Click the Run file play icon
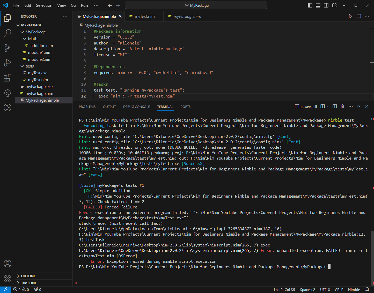The height and width of the screenshot is (293, 374). click(x=350, y=16)
